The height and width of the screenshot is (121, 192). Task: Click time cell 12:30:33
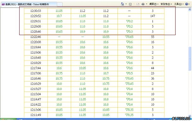pyautogui.click(x=36, y=11)
